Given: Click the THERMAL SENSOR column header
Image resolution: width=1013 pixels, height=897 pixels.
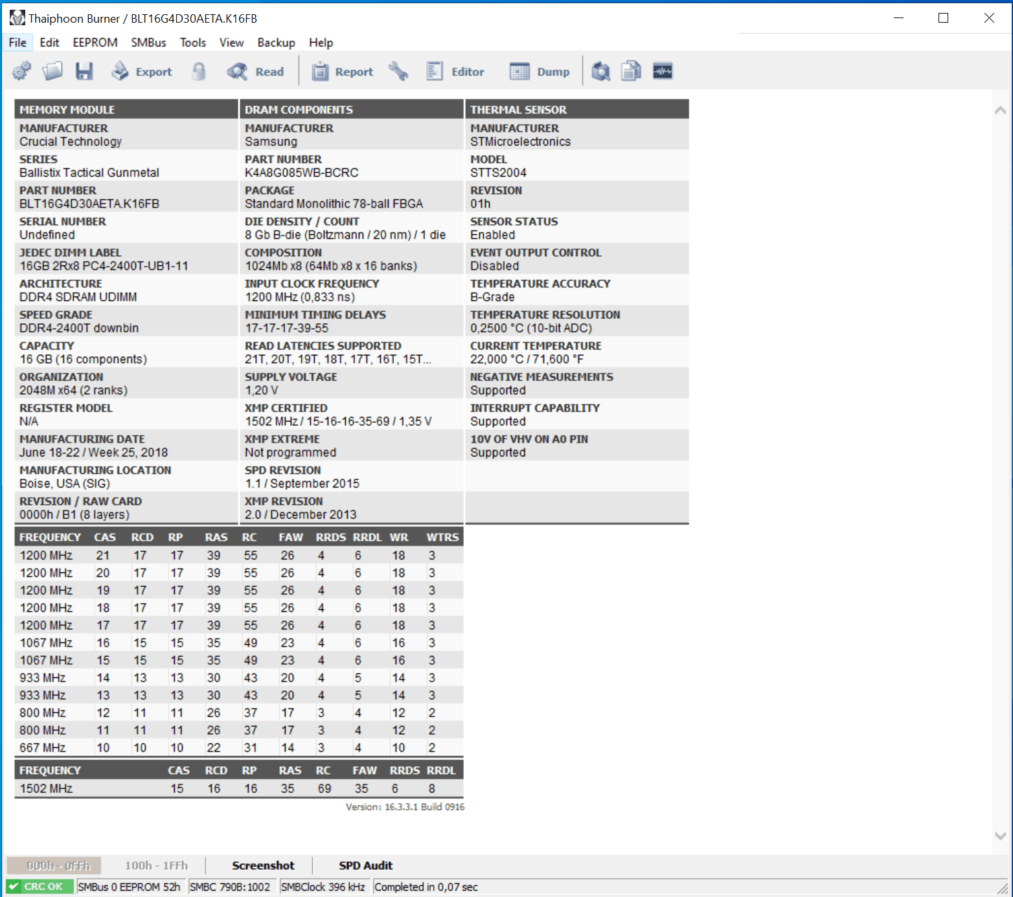Looking at the screenshot, I should (x=577, y=109).
